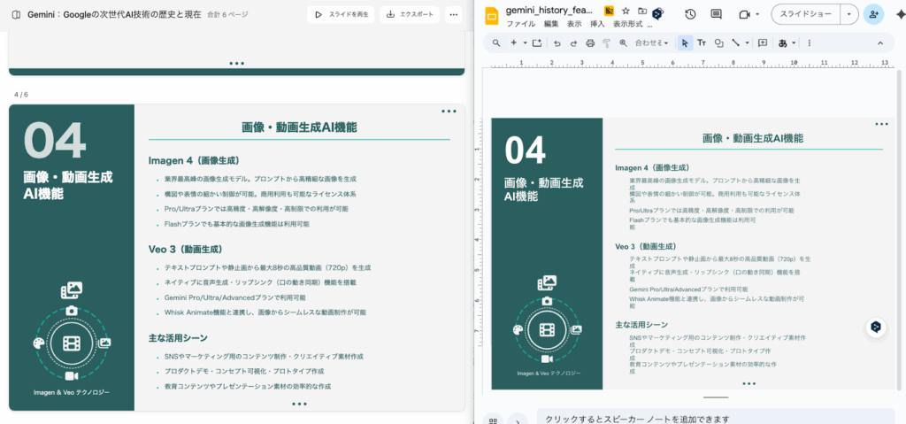906x424 pixels.
Task: Click the スライドを再生 button
Action: (342, 15)
